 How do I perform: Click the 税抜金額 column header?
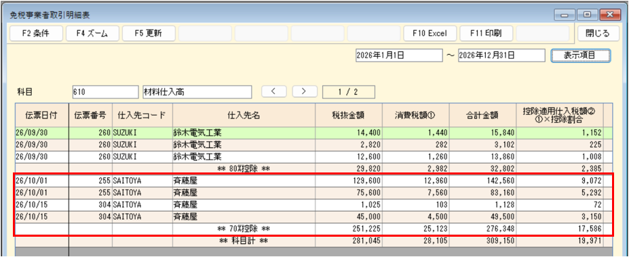tap(349, 115)
